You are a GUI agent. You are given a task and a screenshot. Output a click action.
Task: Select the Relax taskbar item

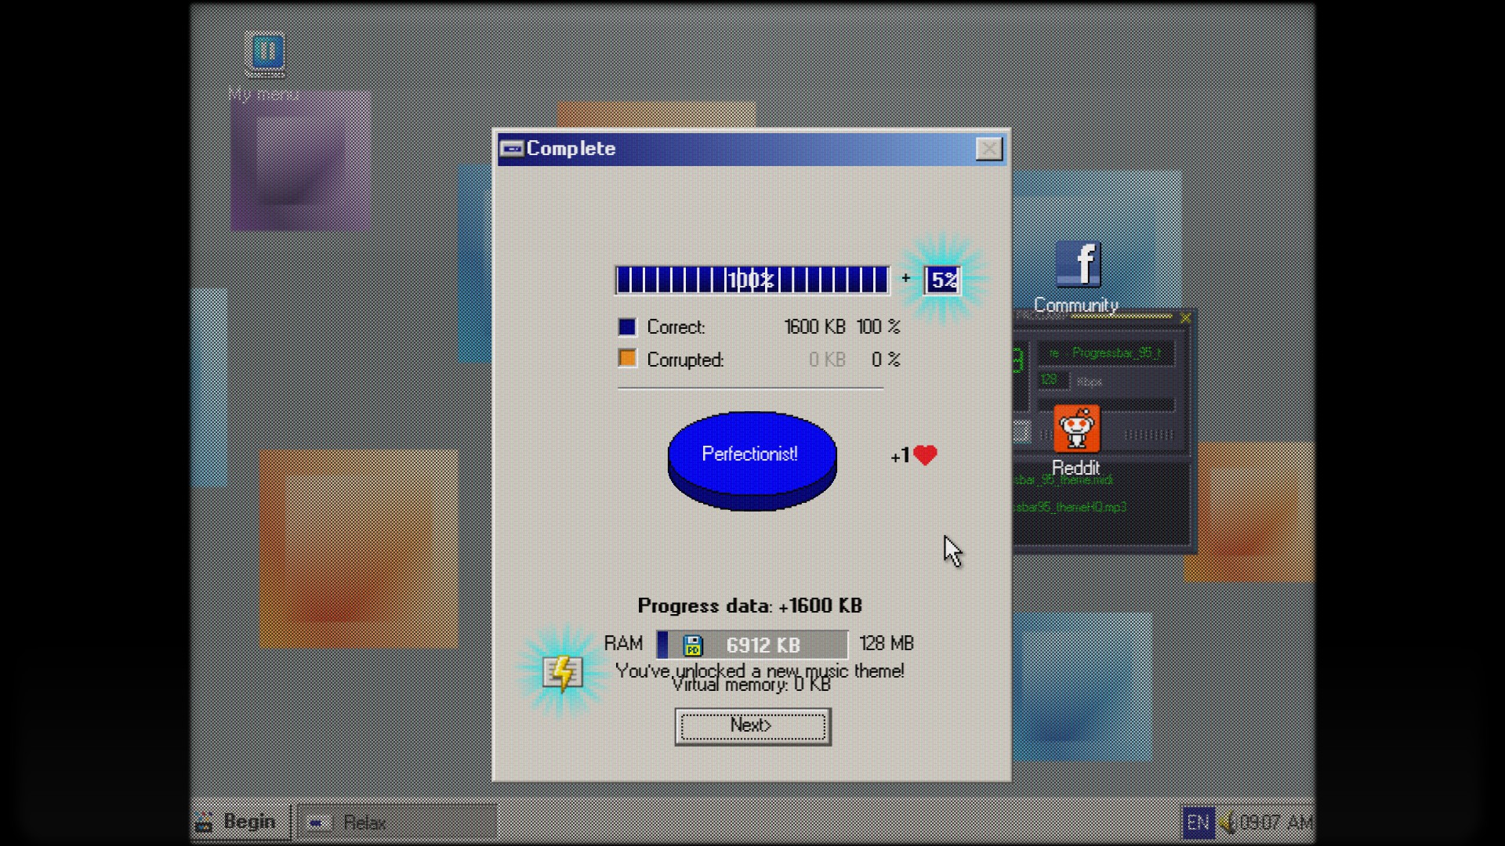click(397, 822)
